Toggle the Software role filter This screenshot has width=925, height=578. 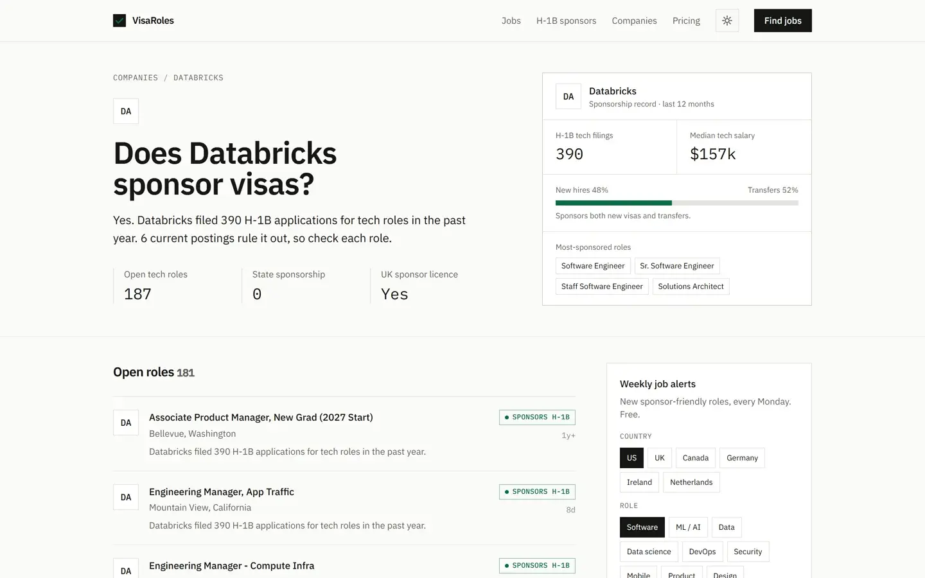(x=642, y=527)
